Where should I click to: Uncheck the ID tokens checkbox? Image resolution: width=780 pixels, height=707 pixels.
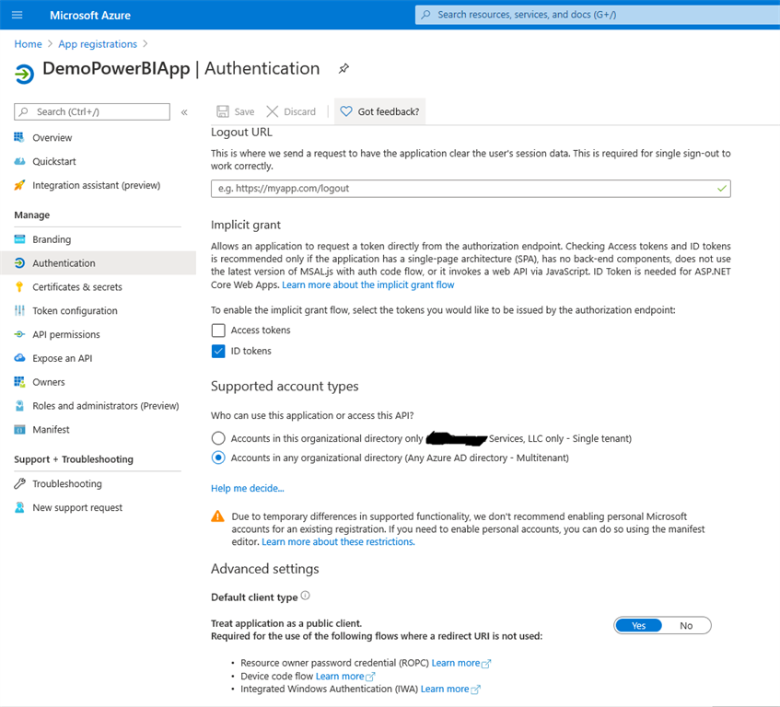(x=218, y=351)
